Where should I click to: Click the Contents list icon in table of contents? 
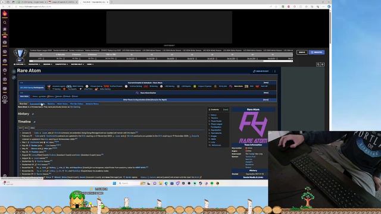pos(209,109)
